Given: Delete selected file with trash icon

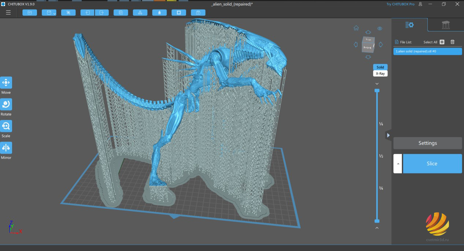Looking at the screenshot, I should 452,42.
